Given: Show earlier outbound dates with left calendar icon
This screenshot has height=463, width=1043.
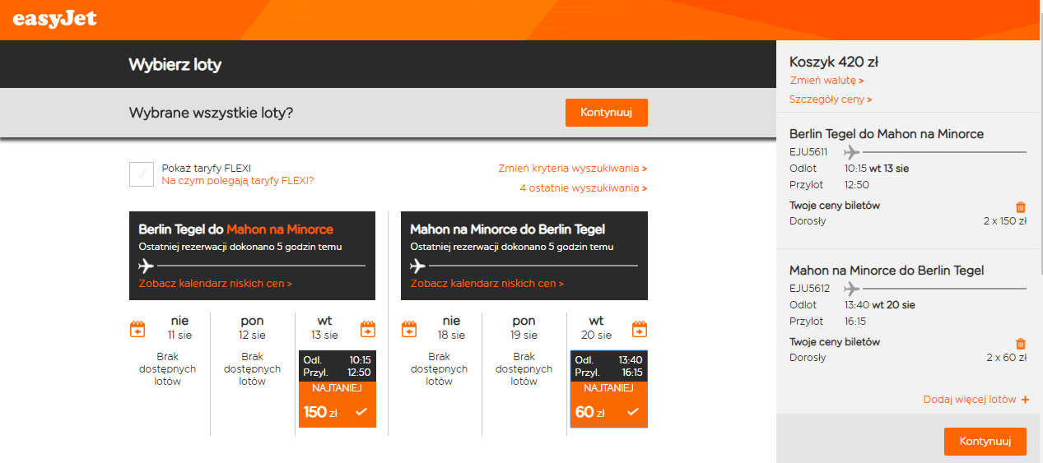Looking at the screenshot, I should pos(137,330).
